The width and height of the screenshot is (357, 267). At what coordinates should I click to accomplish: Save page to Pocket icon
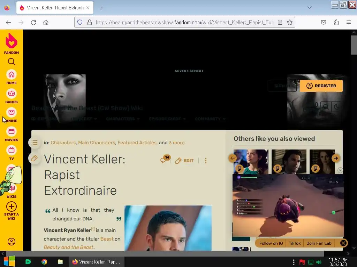point(324,22)
